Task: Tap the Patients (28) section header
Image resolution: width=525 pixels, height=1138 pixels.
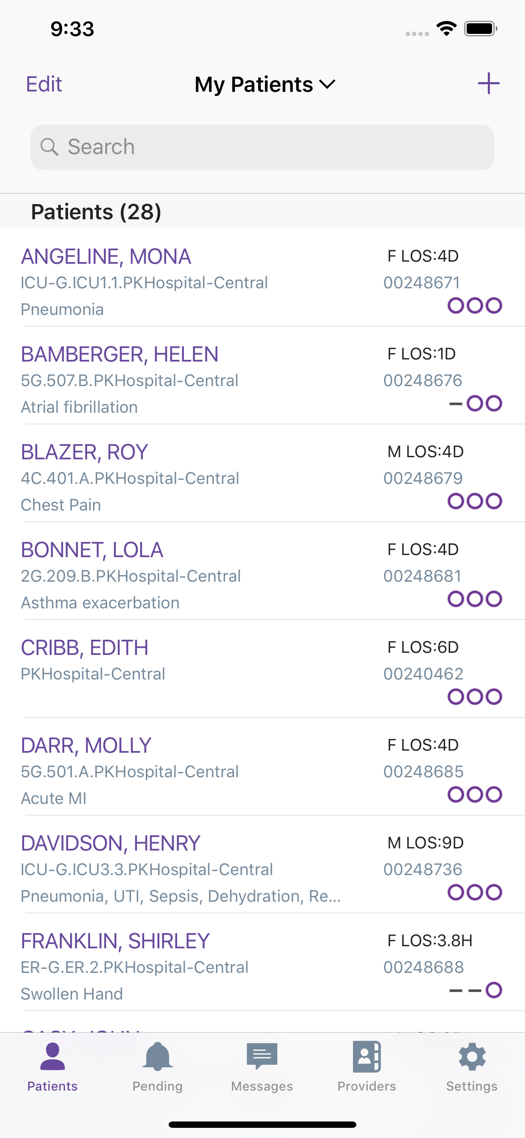Action: tap(262, 212)
